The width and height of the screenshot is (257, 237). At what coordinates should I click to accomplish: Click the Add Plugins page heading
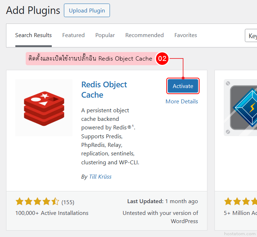pyautogui.click(x=33, y=10)
